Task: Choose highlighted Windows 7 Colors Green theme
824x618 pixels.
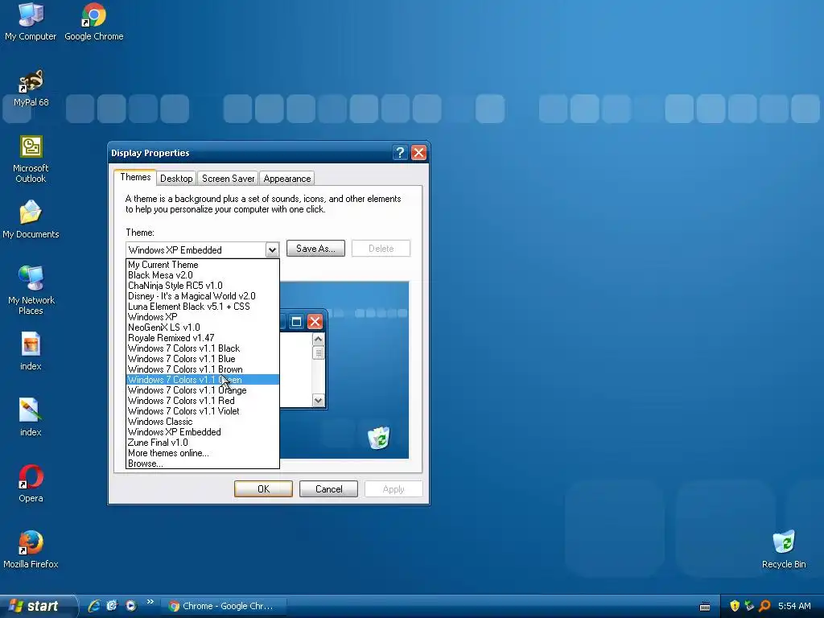Action: [202, 380]
